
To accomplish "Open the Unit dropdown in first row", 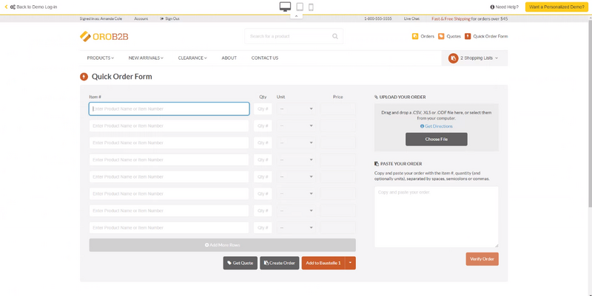I will pos(297,109).
